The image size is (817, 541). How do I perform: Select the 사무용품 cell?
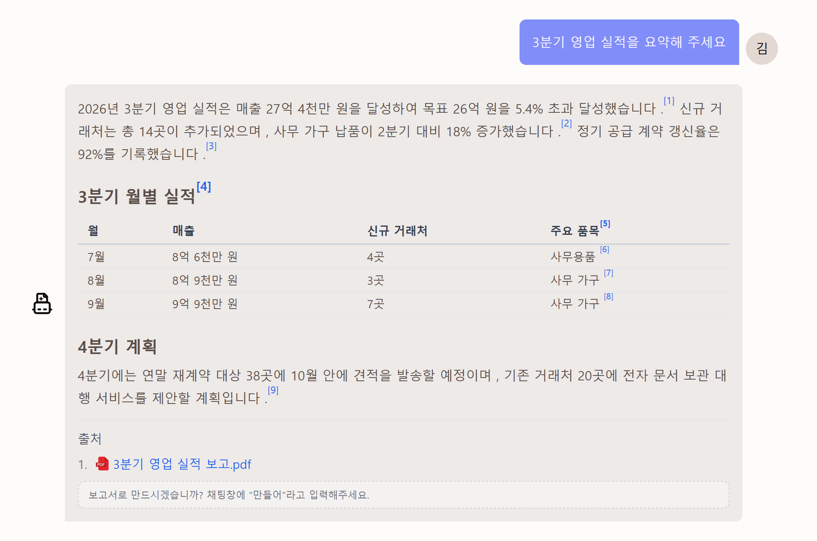point(573,256)
